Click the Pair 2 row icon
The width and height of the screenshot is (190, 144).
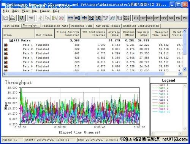pyautogui.click(x=6, y=49)
